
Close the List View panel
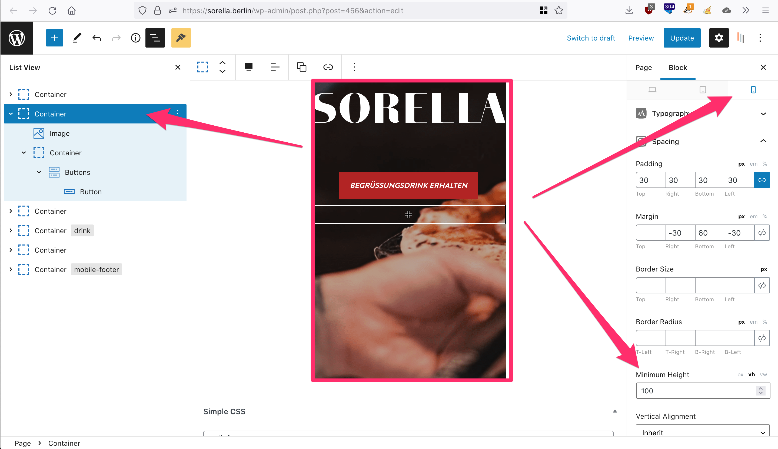click(x=178, y=68)
